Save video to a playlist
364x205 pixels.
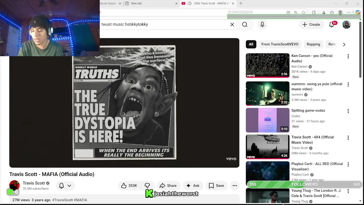216,186
